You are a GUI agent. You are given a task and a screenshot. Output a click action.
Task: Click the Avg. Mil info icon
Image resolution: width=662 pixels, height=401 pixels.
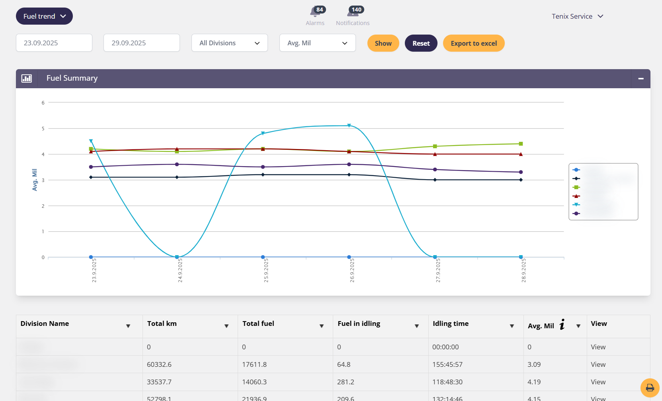coord(562,325)
